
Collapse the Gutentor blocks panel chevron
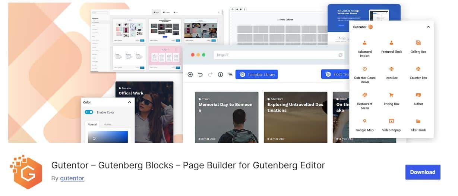click(428, 27)
